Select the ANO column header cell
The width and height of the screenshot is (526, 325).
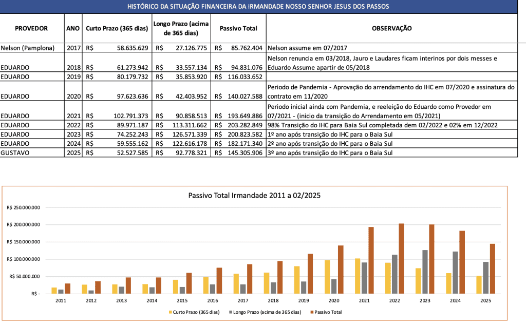point(73,29)
